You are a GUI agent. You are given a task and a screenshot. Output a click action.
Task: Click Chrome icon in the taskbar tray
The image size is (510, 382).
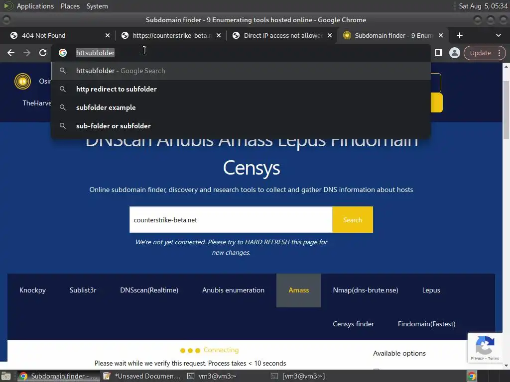472,376
